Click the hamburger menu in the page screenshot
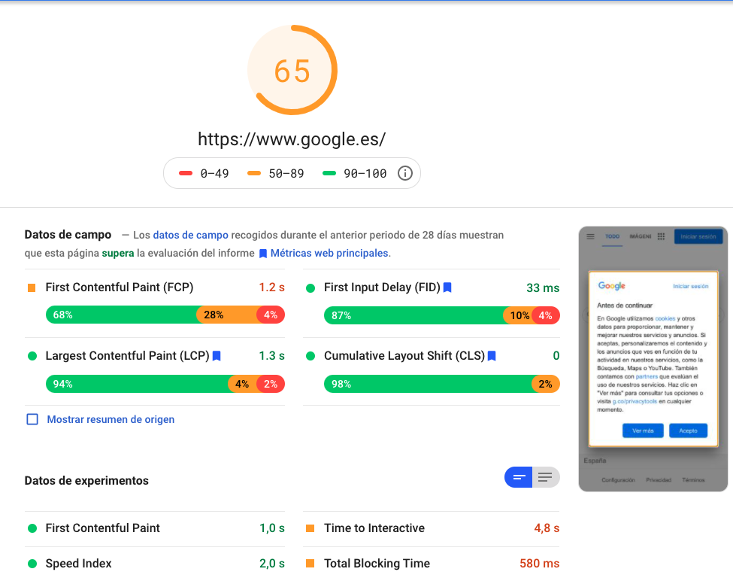The width and height of the screenshot is (733, 581). (x=590, y=237)
